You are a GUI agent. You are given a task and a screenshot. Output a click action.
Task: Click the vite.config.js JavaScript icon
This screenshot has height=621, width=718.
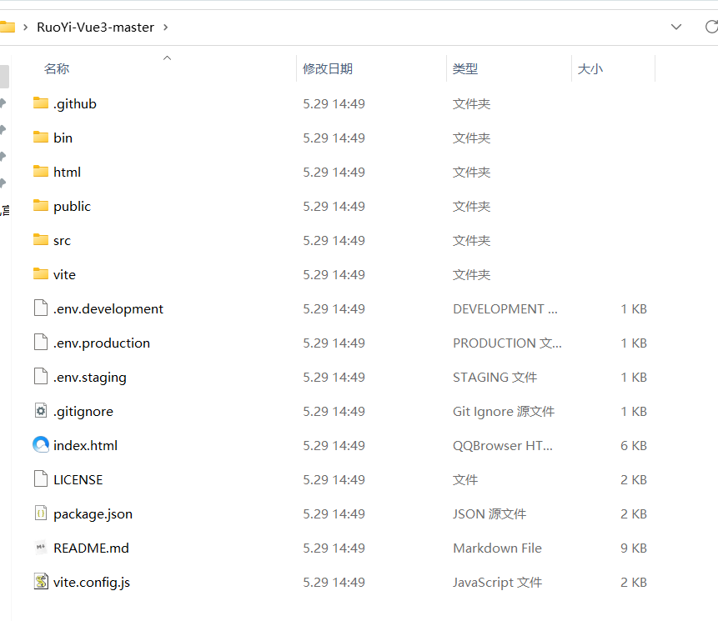[41, 582]
